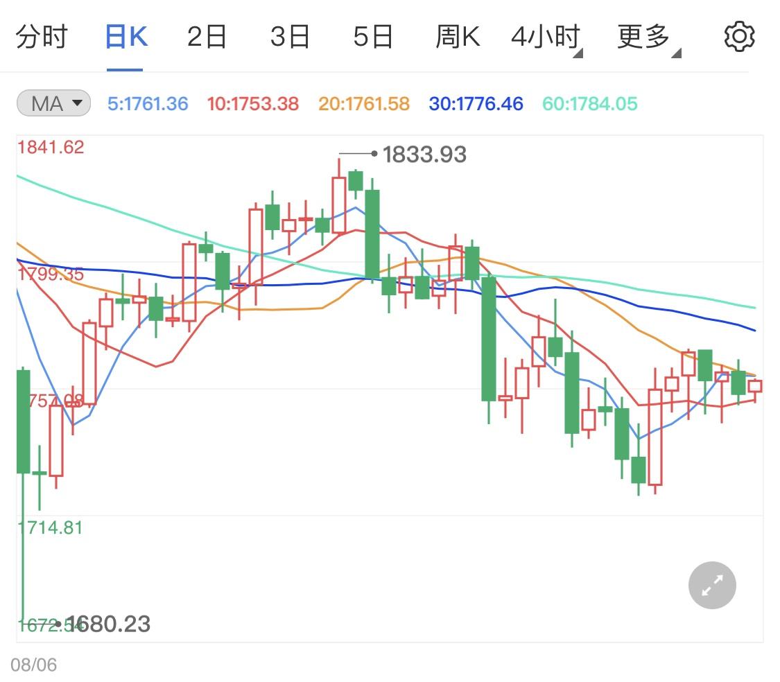Switch to the 5日 tab

(x=373, y=37)
